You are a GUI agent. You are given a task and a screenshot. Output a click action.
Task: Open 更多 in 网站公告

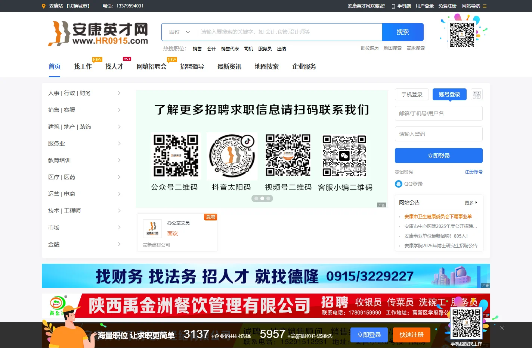(x=471, y=203)
